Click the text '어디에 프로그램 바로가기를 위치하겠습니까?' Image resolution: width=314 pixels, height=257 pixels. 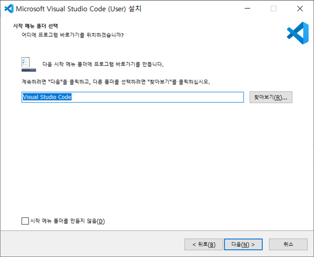coord(73,35)
